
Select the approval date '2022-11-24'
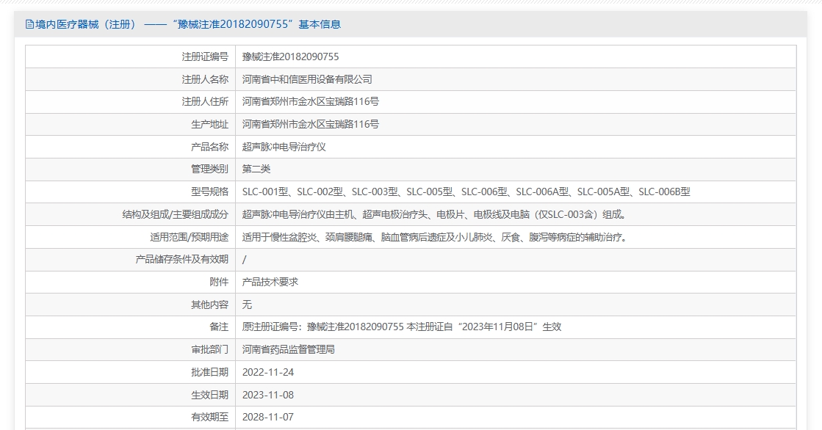point(268,372)
